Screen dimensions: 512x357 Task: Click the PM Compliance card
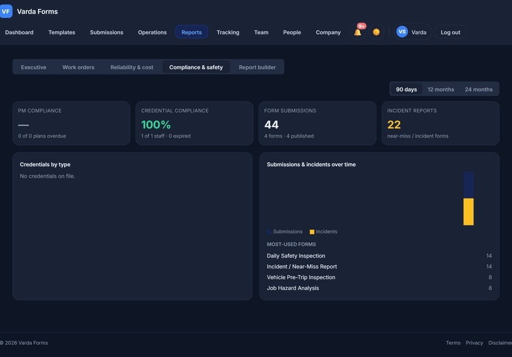click(71, 124)
